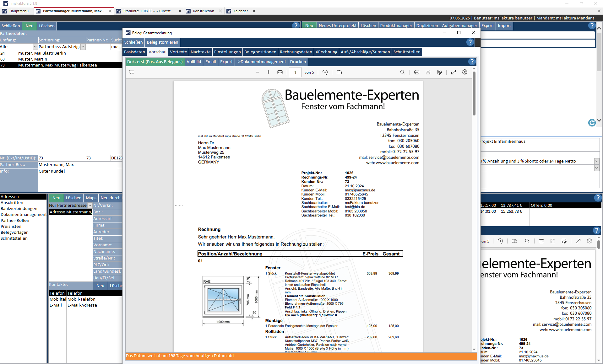Print from background PDF viewer toolbar
The height and width of the screenshot is (364, 603).
coord(541,241)
